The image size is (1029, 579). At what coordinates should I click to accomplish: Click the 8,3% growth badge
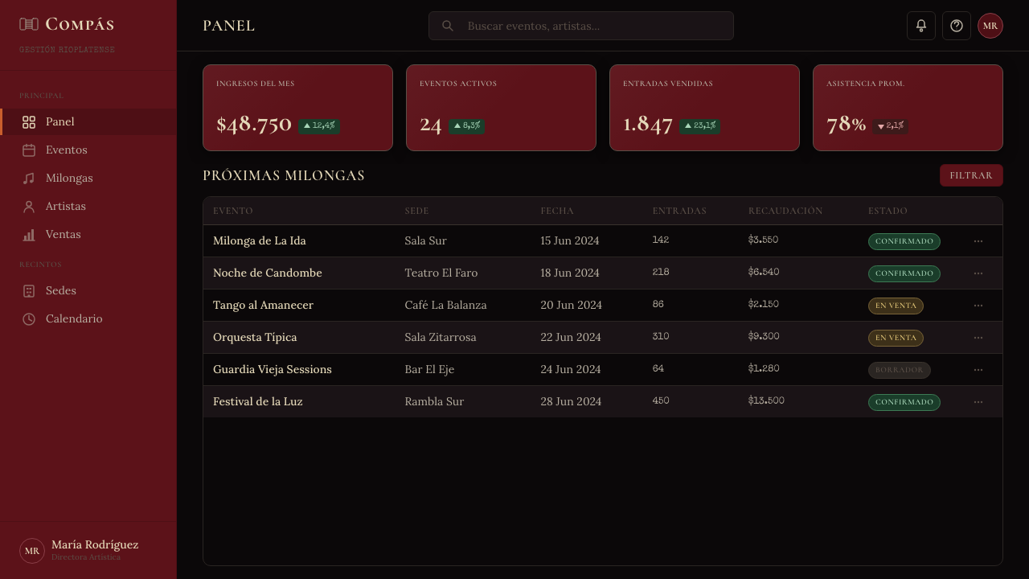pos(467,126)
